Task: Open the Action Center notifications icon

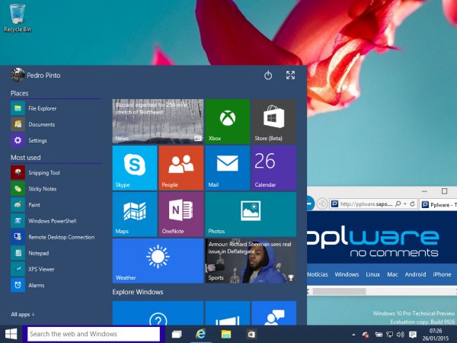Action: (x=412, y=335)
